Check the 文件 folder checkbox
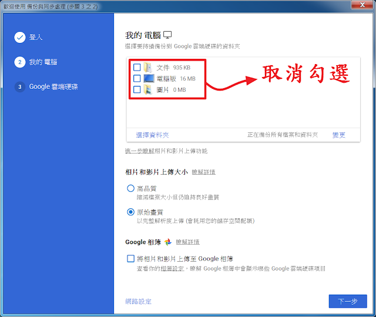 click(x=137, y=68)
